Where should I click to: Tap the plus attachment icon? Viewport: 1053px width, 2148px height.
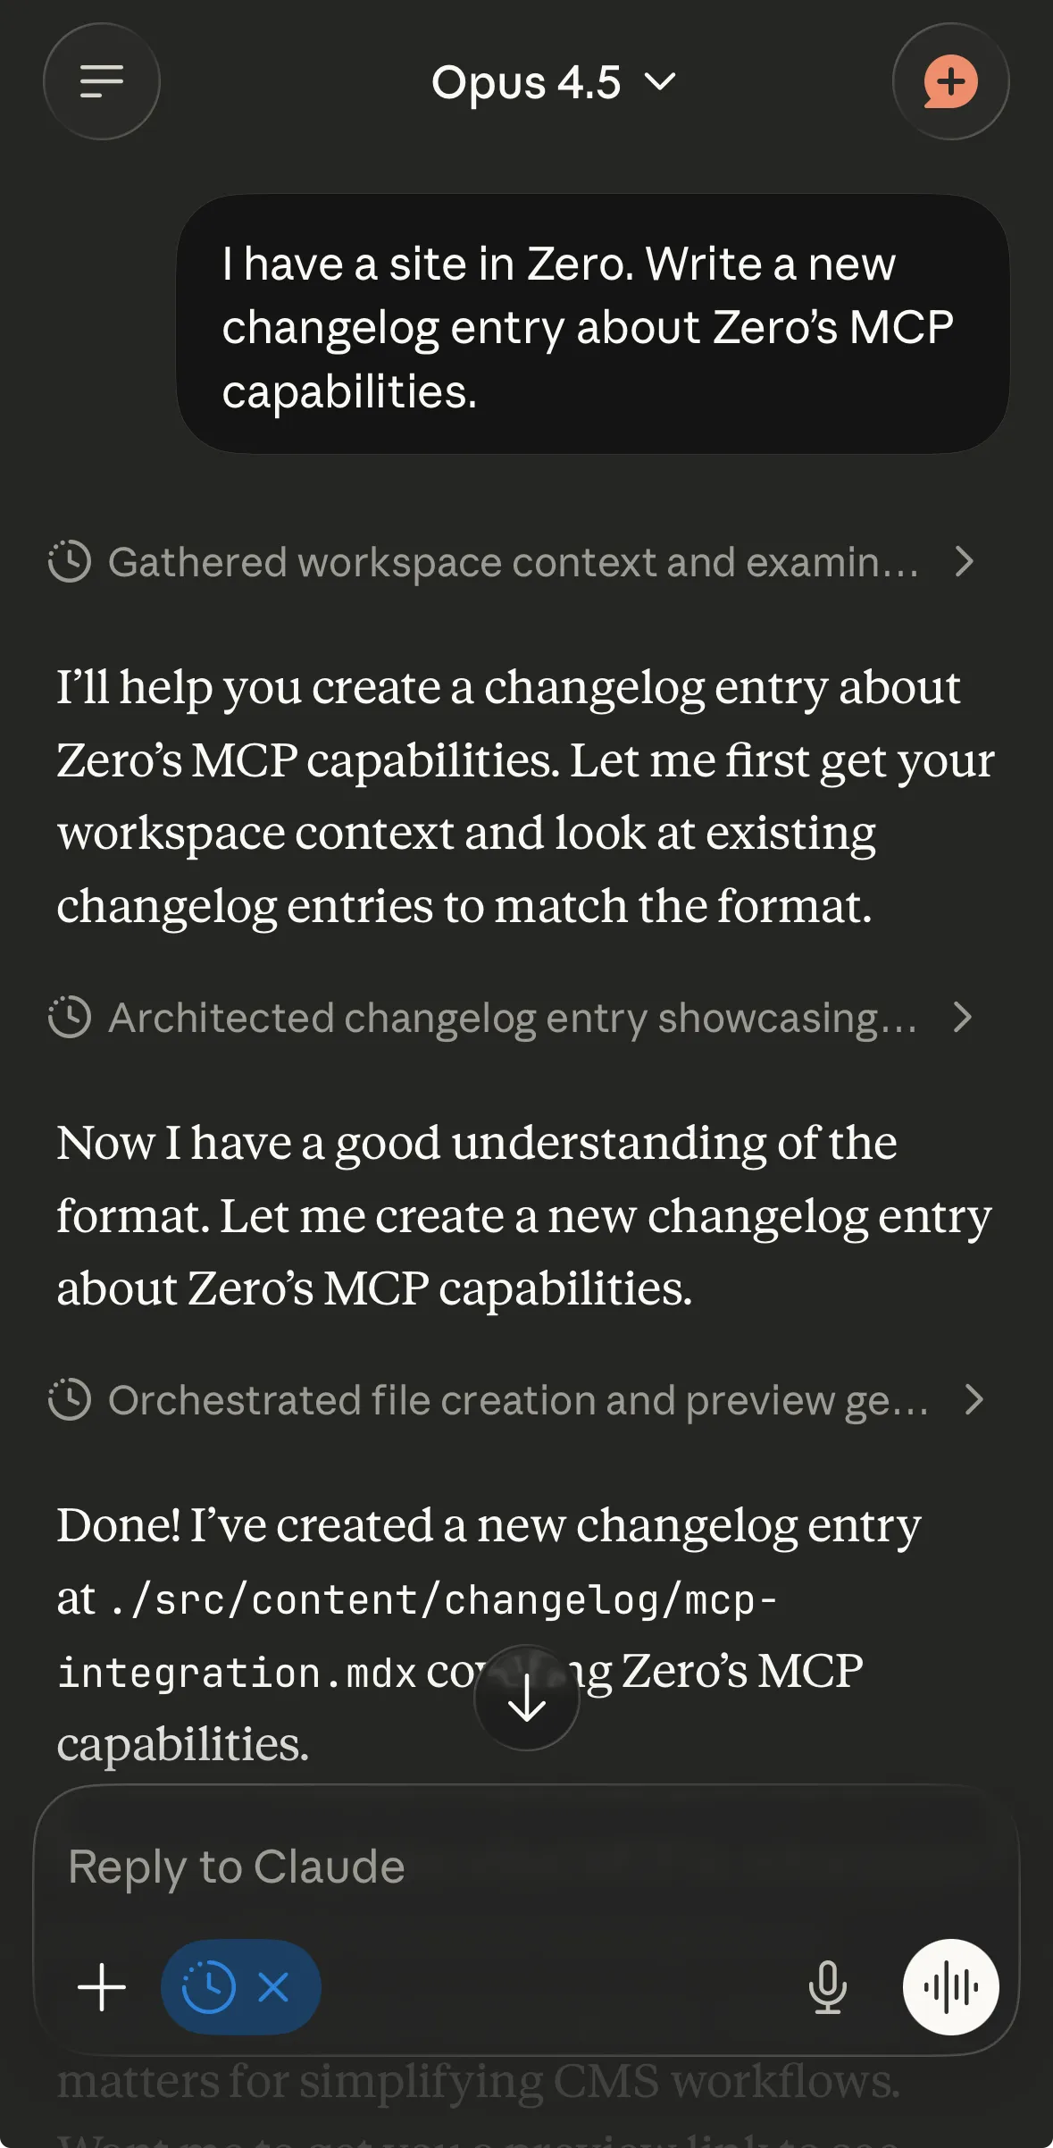coord(102,1987)
